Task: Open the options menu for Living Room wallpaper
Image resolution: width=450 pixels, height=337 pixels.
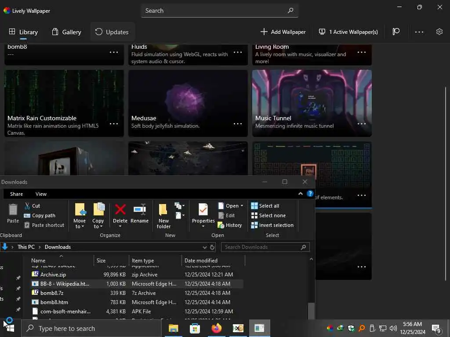Action: [x=362, y=52]
